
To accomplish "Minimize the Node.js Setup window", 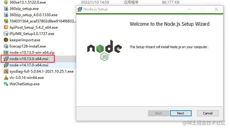I will 189,9.
